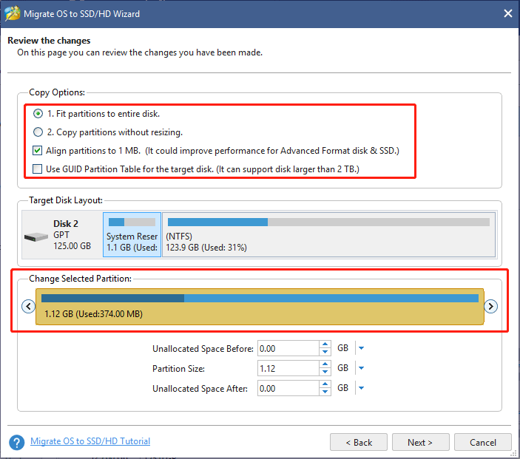
Task: Enable Use GUID Partition Table checkbox
Action: [x=38, y=170]
